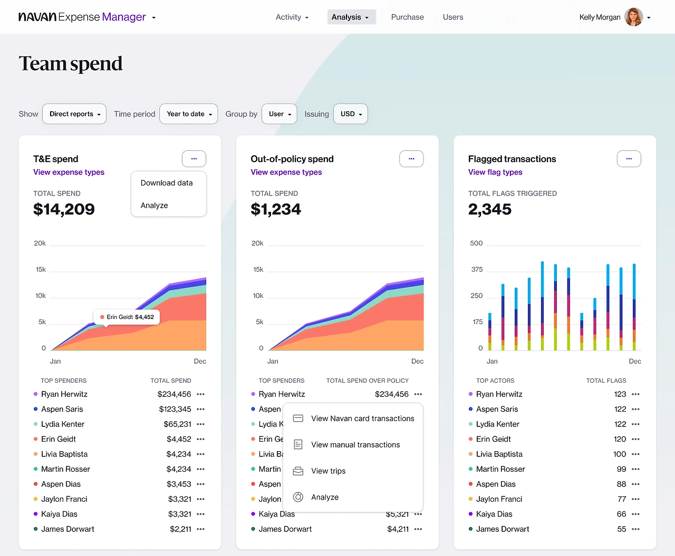
Task: Click briefcase icon beside View trips
Action: coord(298,471)
